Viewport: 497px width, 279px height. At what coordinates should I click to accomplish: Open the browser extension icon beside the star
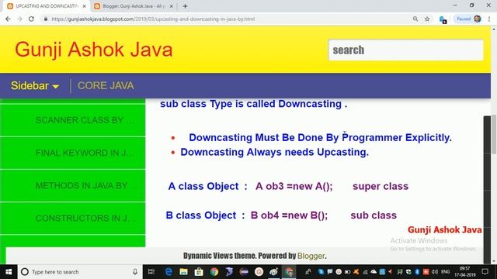click(443, 19)
